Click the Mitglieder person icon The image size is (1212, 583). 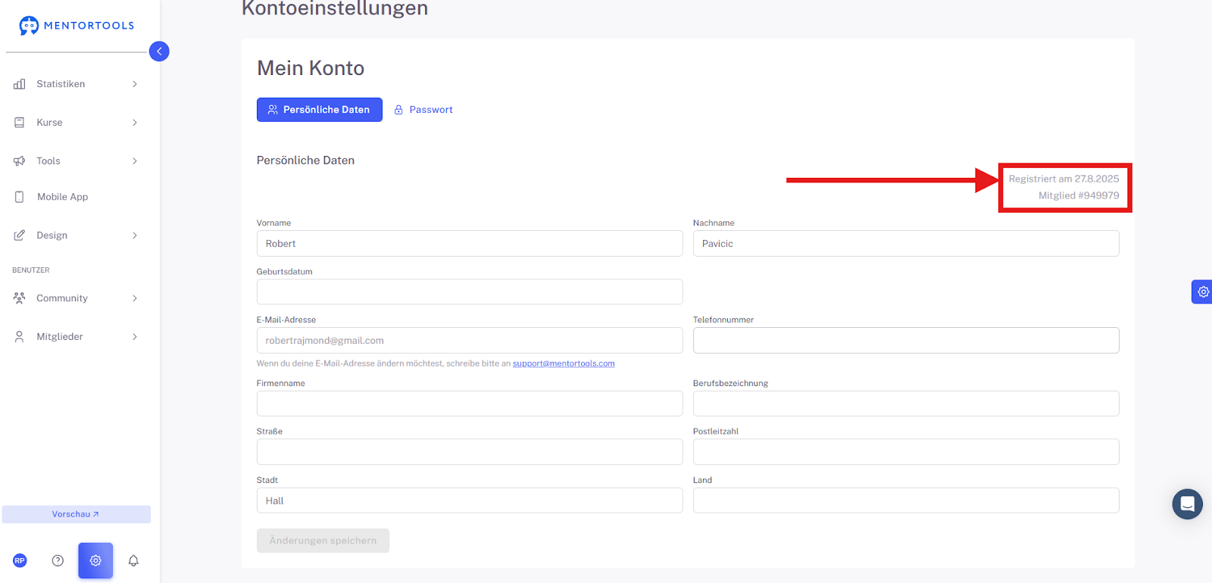20,337
